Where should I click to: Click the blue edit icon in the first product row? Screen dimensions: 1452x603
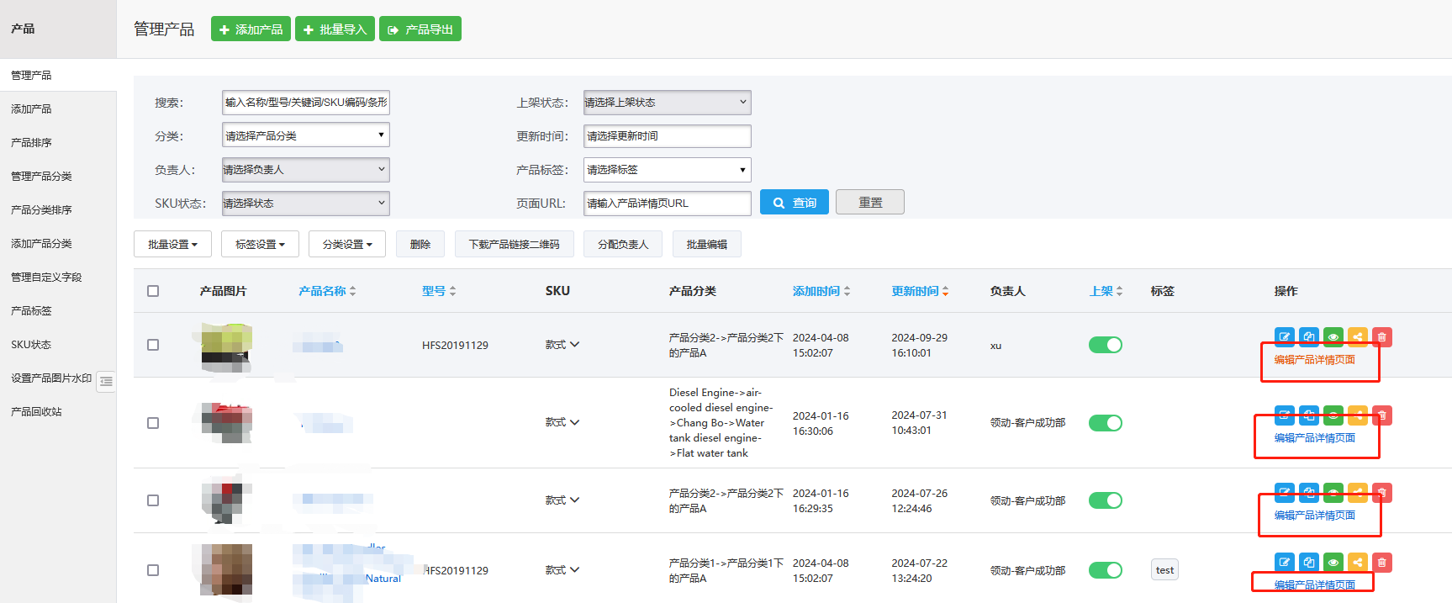[1284, 337]
